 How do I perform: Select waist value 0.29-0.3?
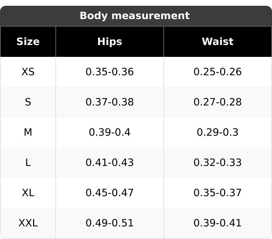pyautogui.click(x=218, y=132)
